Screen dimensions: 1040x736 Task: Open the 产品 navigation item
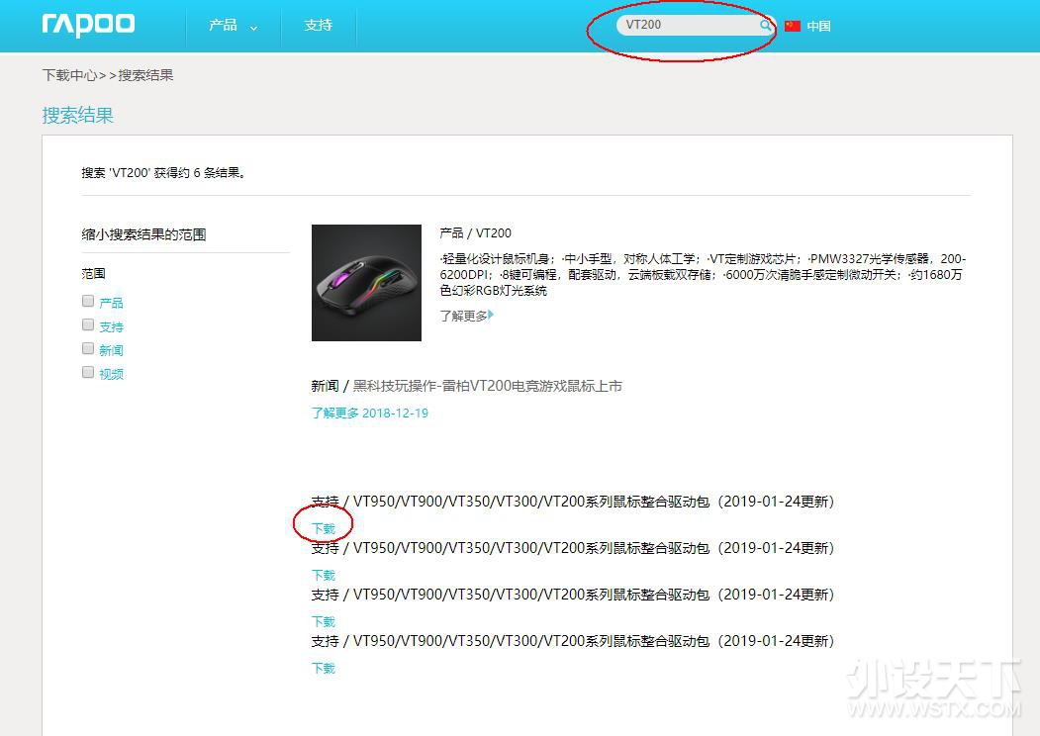coord(223,25)
